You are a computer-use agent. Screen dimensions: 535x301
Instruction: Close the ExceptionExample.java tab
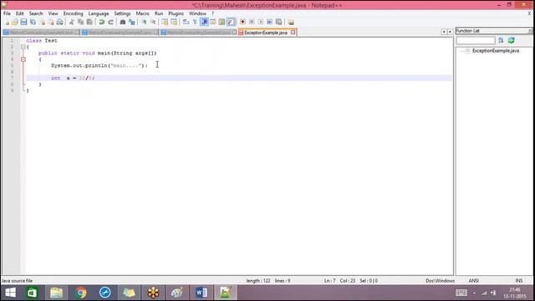pos(293,33)
